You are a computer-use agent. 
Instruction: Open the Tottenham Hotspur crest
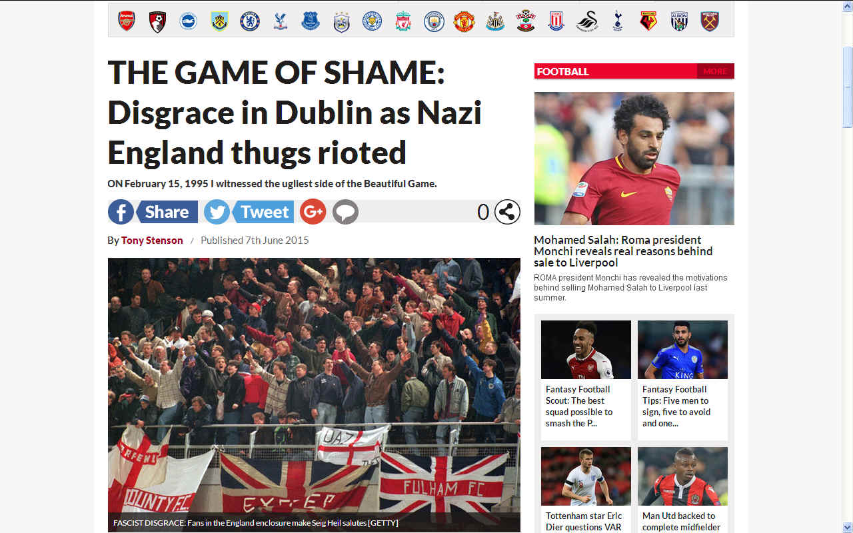pyautogui.click(x=617, y=21)
